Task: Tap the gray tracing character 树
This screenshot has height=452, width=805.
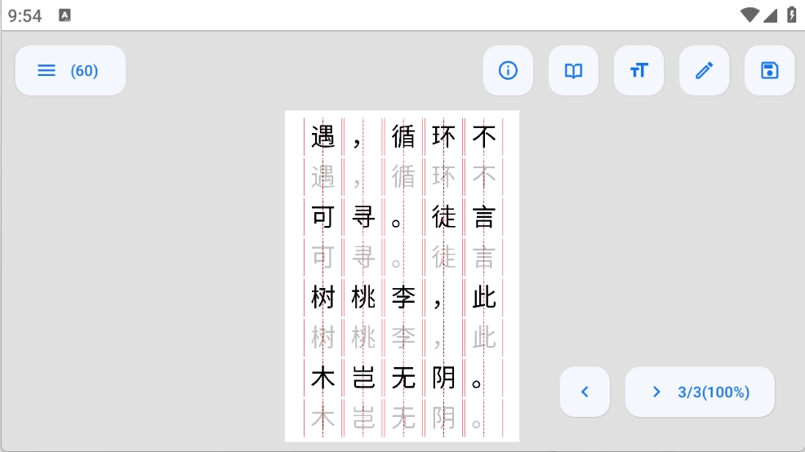Action: coord(323,337)
